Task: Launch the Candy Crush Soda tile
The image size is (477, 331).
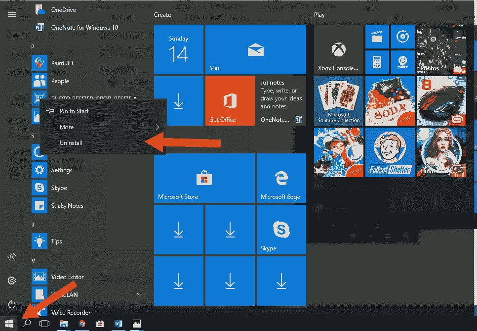Action: [x=390, y=101]
